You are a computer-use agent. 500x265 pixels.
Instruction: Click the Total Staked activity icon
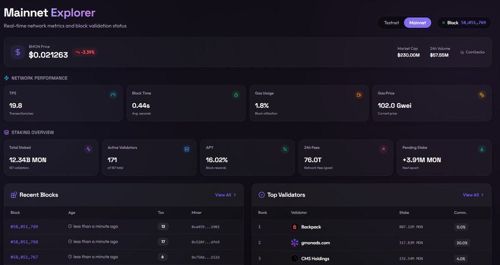[88, 149]
